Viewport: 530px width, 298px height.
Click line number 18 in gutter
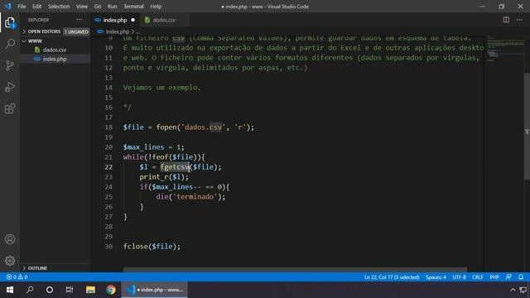[108, 127]
